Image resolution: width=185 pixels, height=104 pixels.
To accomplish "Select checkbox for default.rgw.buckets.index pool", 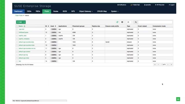I will click(17, 45).
